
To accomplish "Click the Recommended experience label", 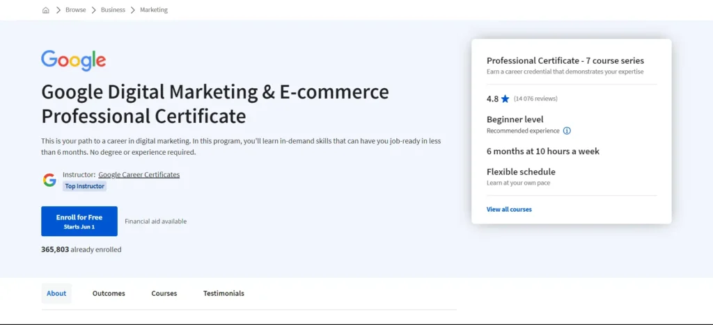I will [523, 131].
